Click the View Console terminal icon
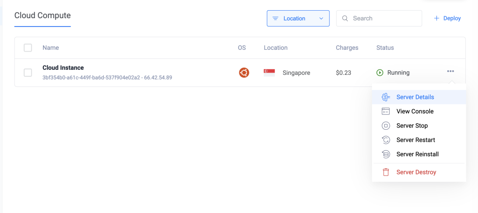The height and width of the screenshot is (213, 478). tap(386, 112)
